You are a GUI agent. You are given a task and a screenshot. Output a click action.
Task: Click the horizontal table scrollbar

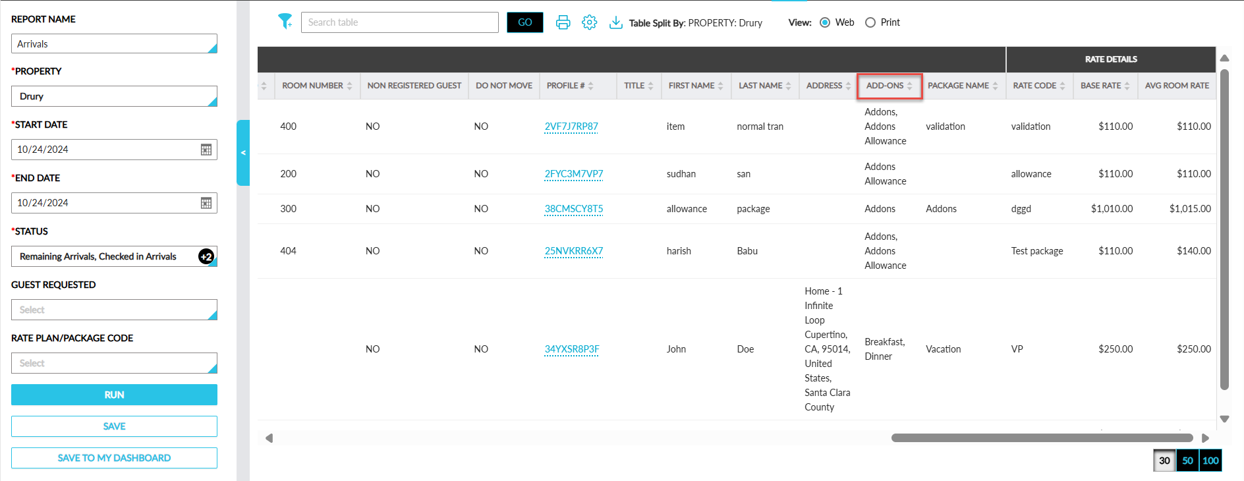1041,438
